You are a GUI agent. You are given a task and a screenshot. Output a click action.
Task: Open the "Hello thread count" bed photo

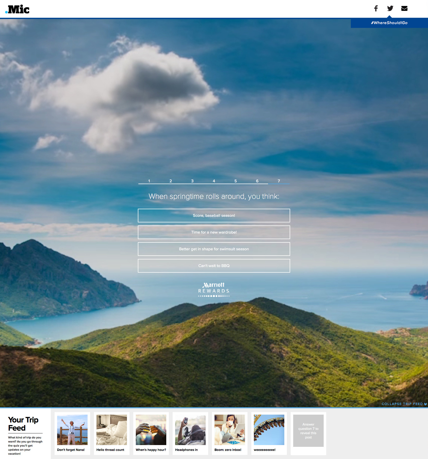point(112,430)
